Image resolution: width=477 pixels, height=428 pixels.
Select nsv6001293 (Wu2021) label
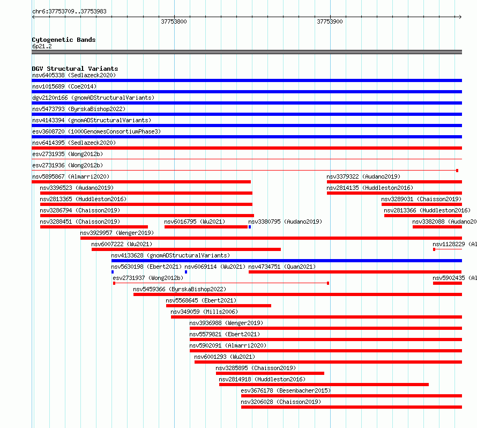(225, 357)
